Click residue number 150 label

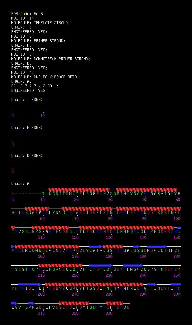point(177,237)
